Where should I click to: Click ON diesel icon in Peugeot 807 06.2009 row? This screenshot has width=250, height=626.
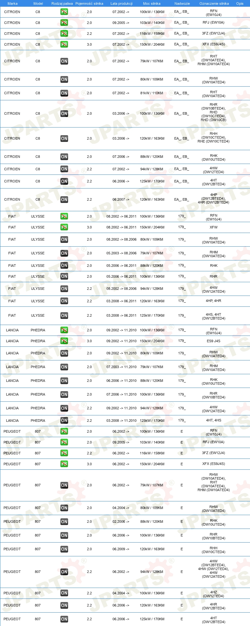[64, 549]
